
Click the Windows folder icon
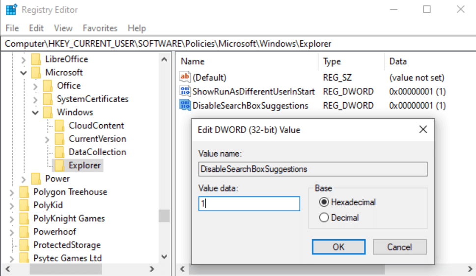[48, 112]
